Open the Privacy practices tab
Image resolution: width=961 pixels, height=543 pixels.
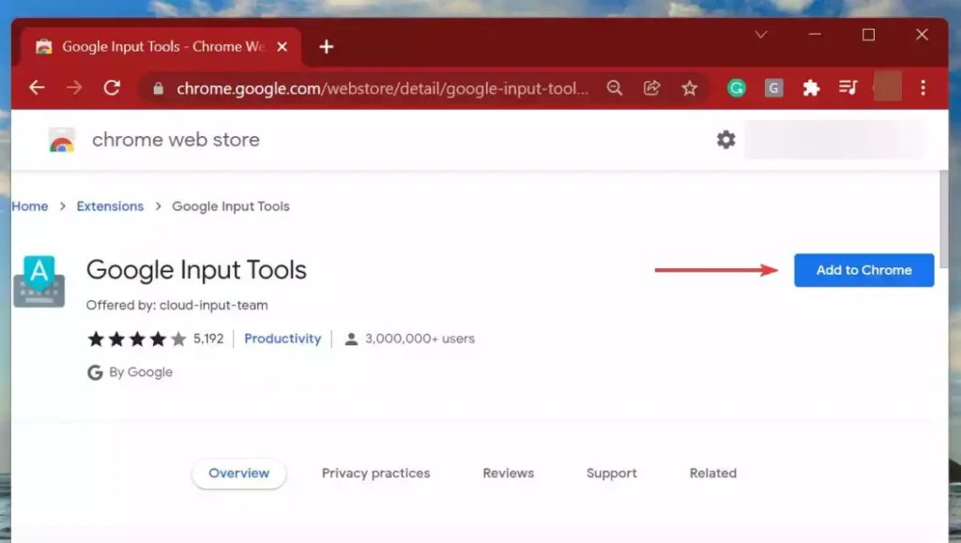pyautogui.click(x=375, y=474)
